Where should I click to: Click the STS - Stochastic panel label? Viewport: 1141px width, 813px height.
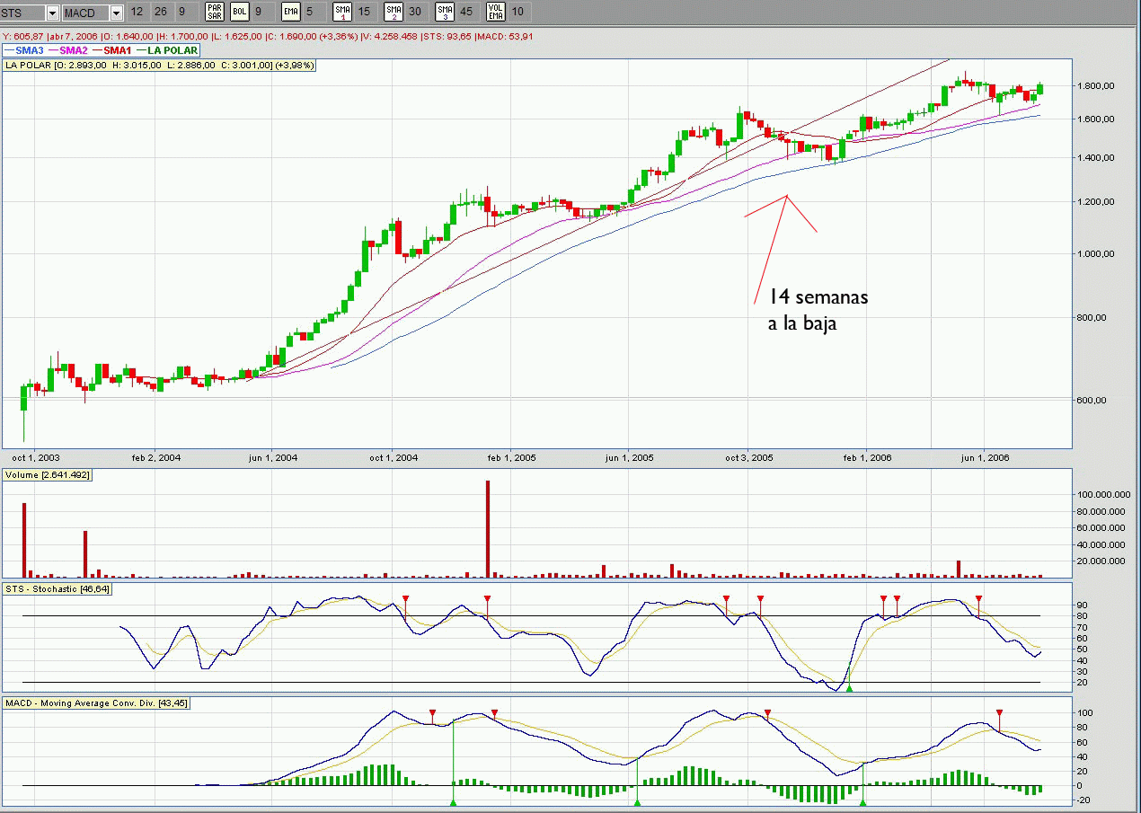(57, 588)
